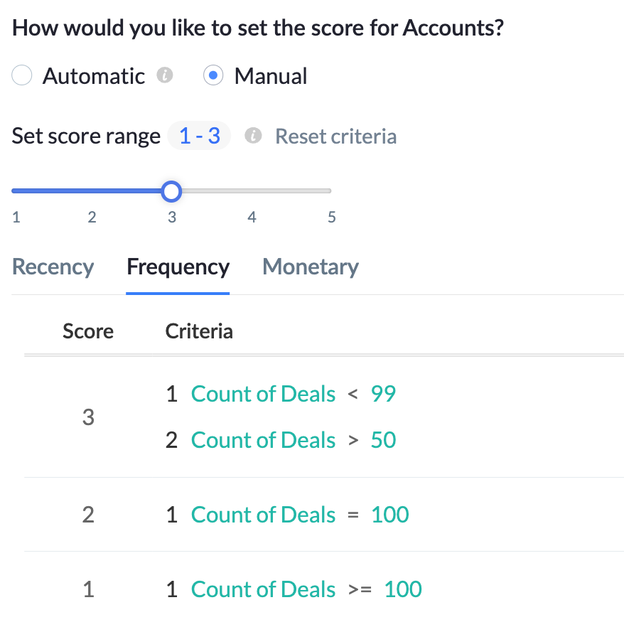Viewport: 624px width, 627px height.
Task: Click slider track near value 5
Action: [x=330, y=191]
